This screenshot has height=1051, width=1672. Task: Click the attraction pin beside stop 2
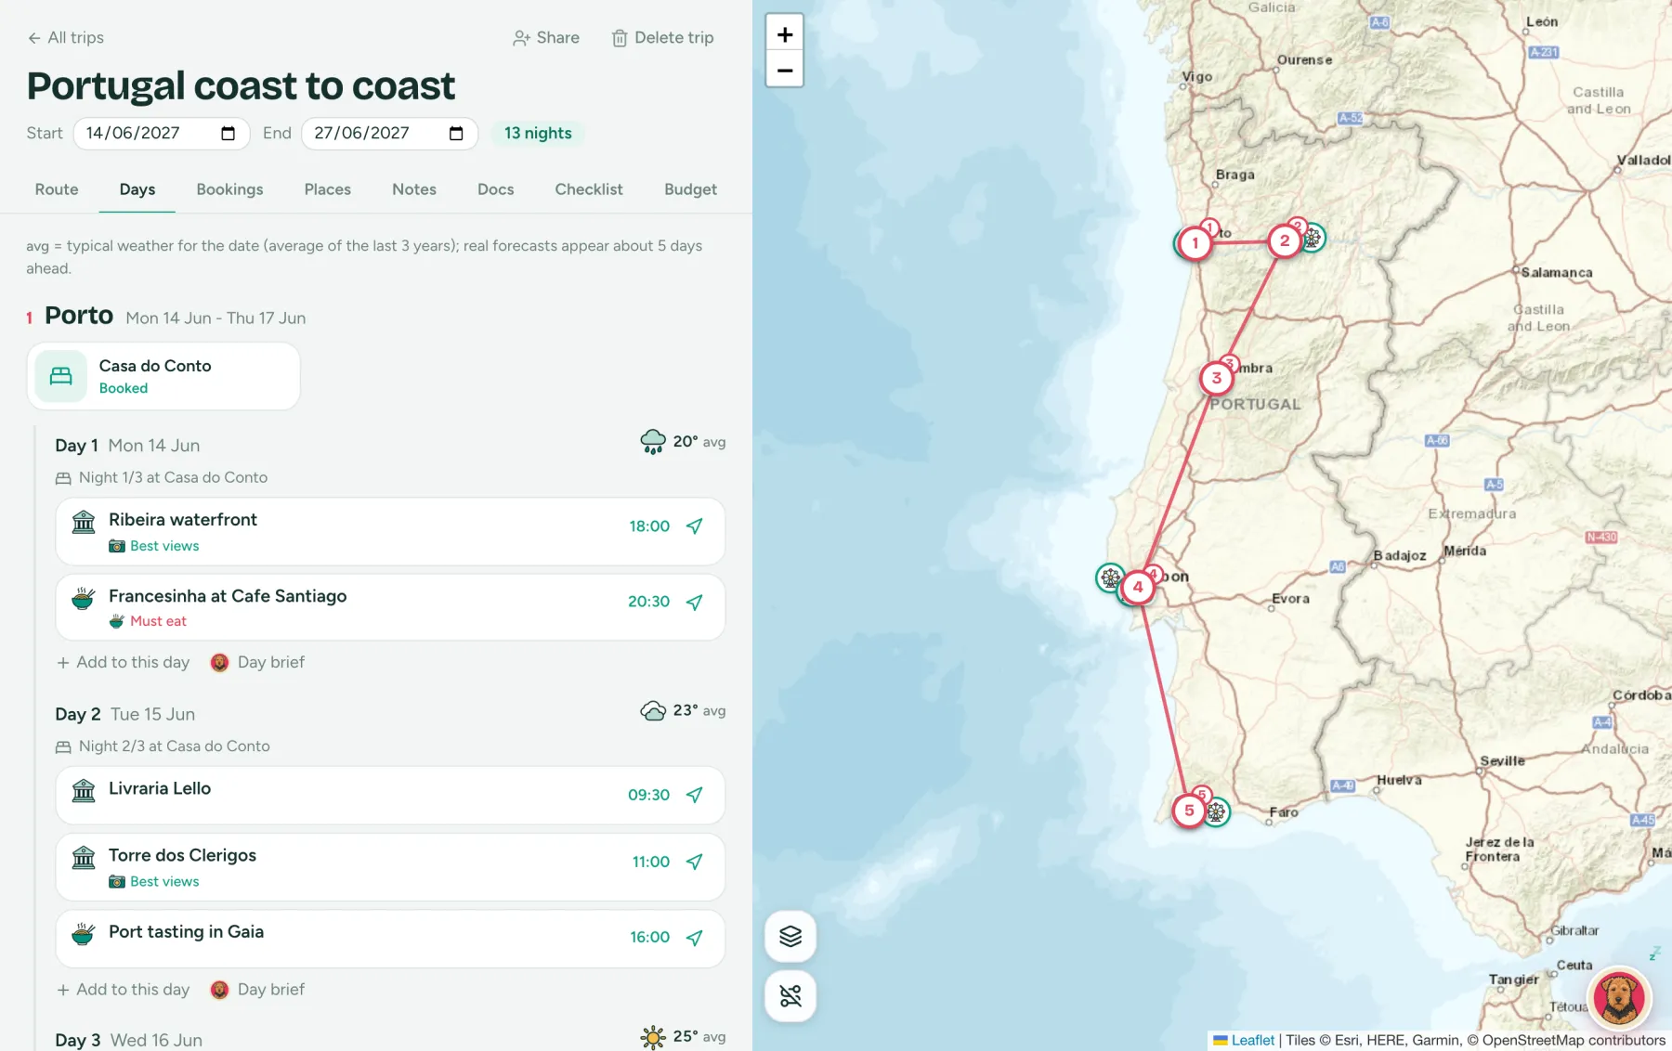1312,238
